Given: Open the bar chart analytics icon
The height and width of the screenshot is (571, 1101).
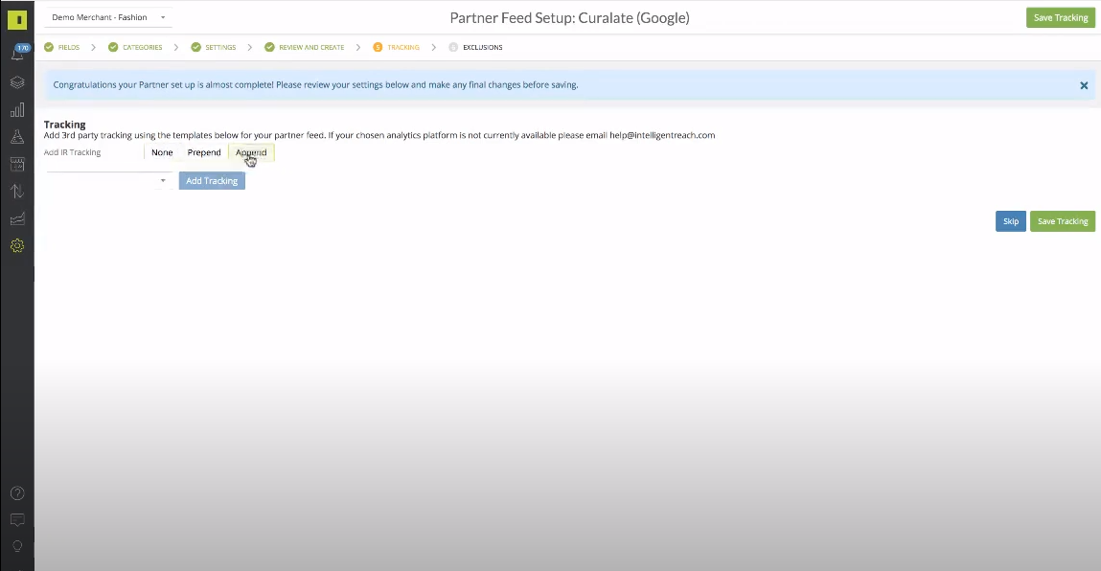Looking at the screenshot, I should click(16, 109).
